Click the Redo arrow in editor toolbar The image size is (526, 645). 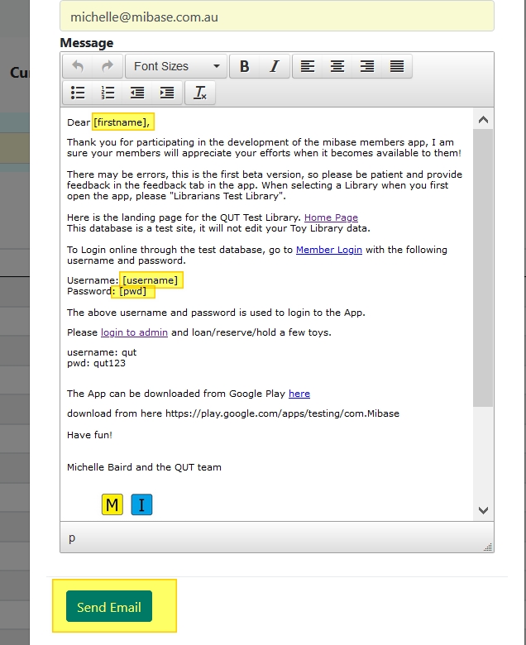[x=107, y=67]
